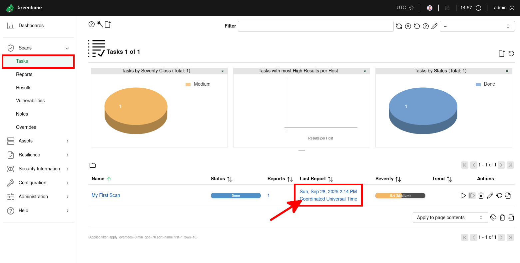Open the saved filter dropdown

point(477,26)
